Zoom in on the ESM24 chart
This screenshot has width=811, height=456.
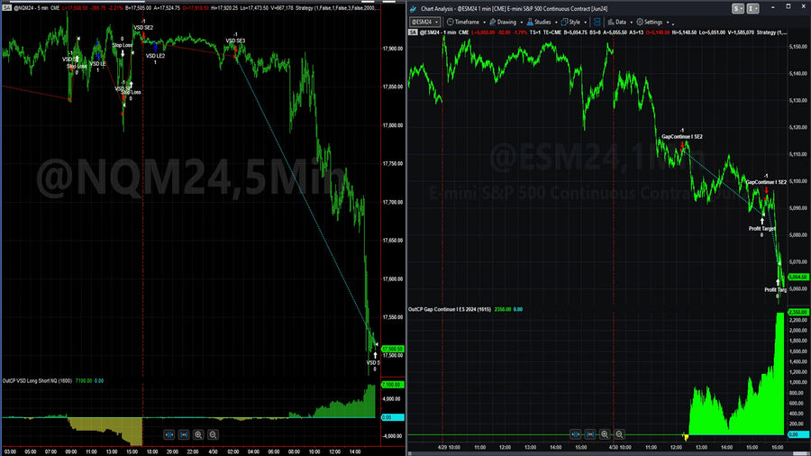pyautogui.click(x=604, y=434)
